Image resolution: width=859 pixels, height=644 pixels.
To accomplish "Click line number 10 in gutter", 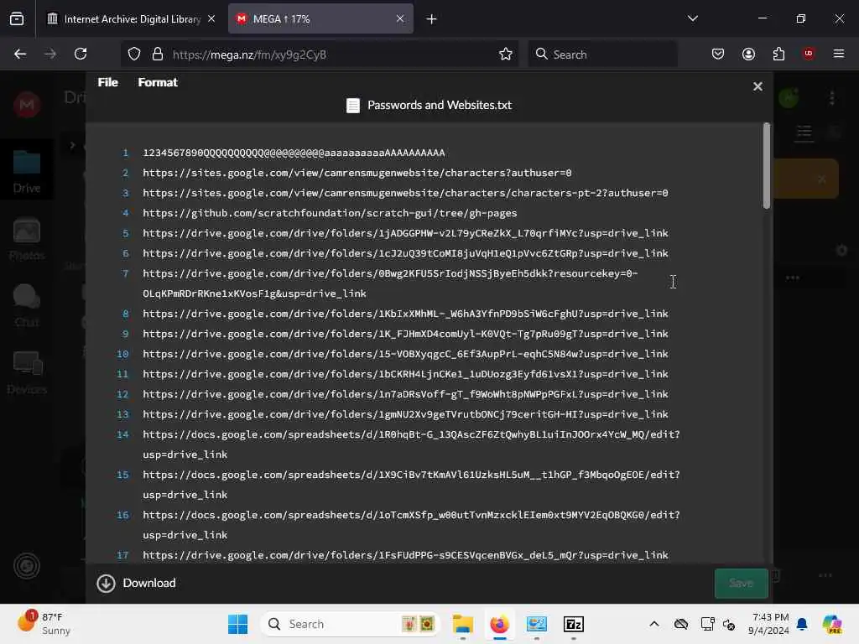I will [122, 354].
